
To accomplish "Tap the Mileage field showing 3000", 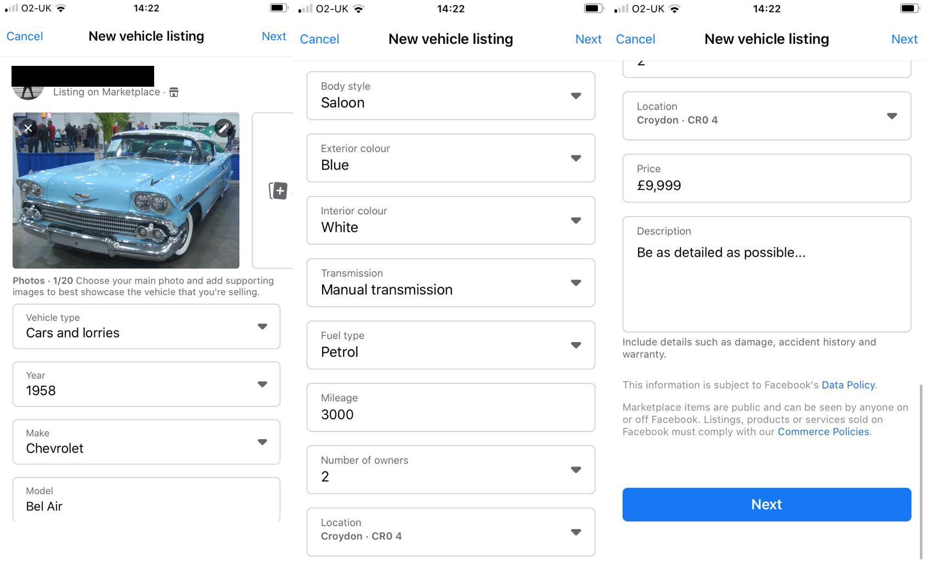I will [450, 407].
